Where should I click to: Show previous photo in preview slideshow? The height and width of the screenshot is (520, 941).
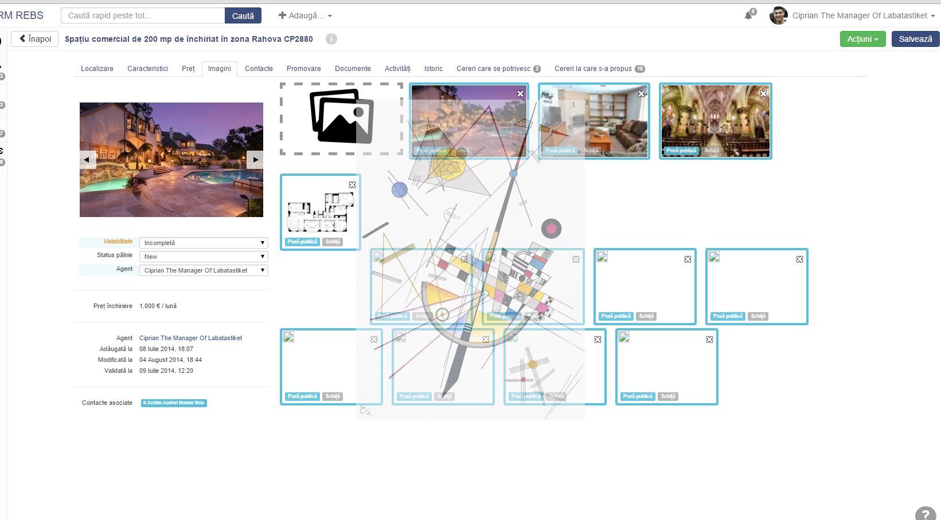pyautogui.click(x=87, y=160)
